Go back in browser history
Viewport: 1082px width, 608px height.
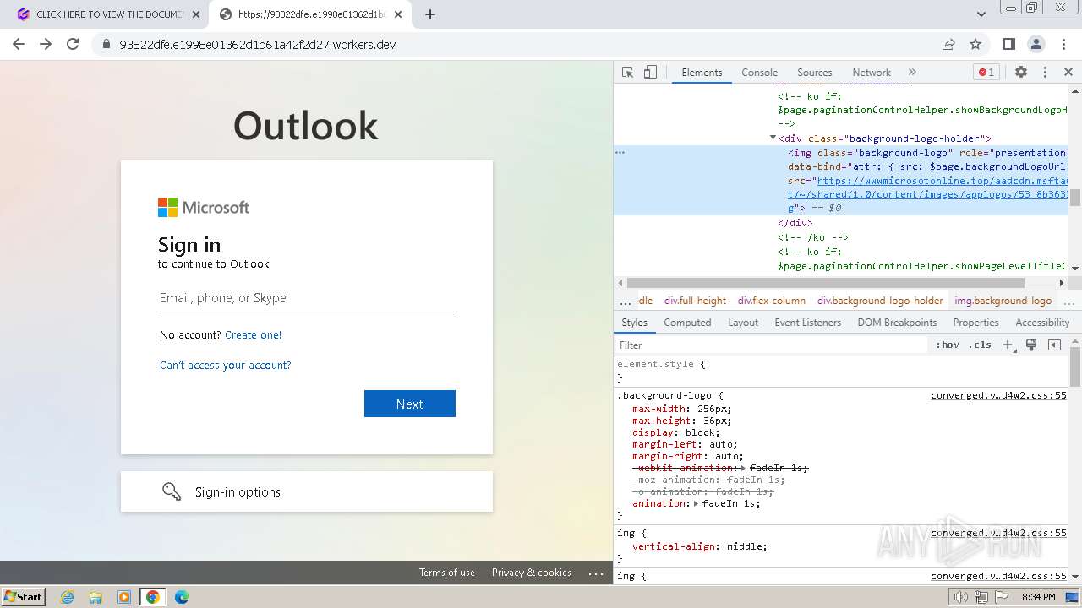(19, 44)
